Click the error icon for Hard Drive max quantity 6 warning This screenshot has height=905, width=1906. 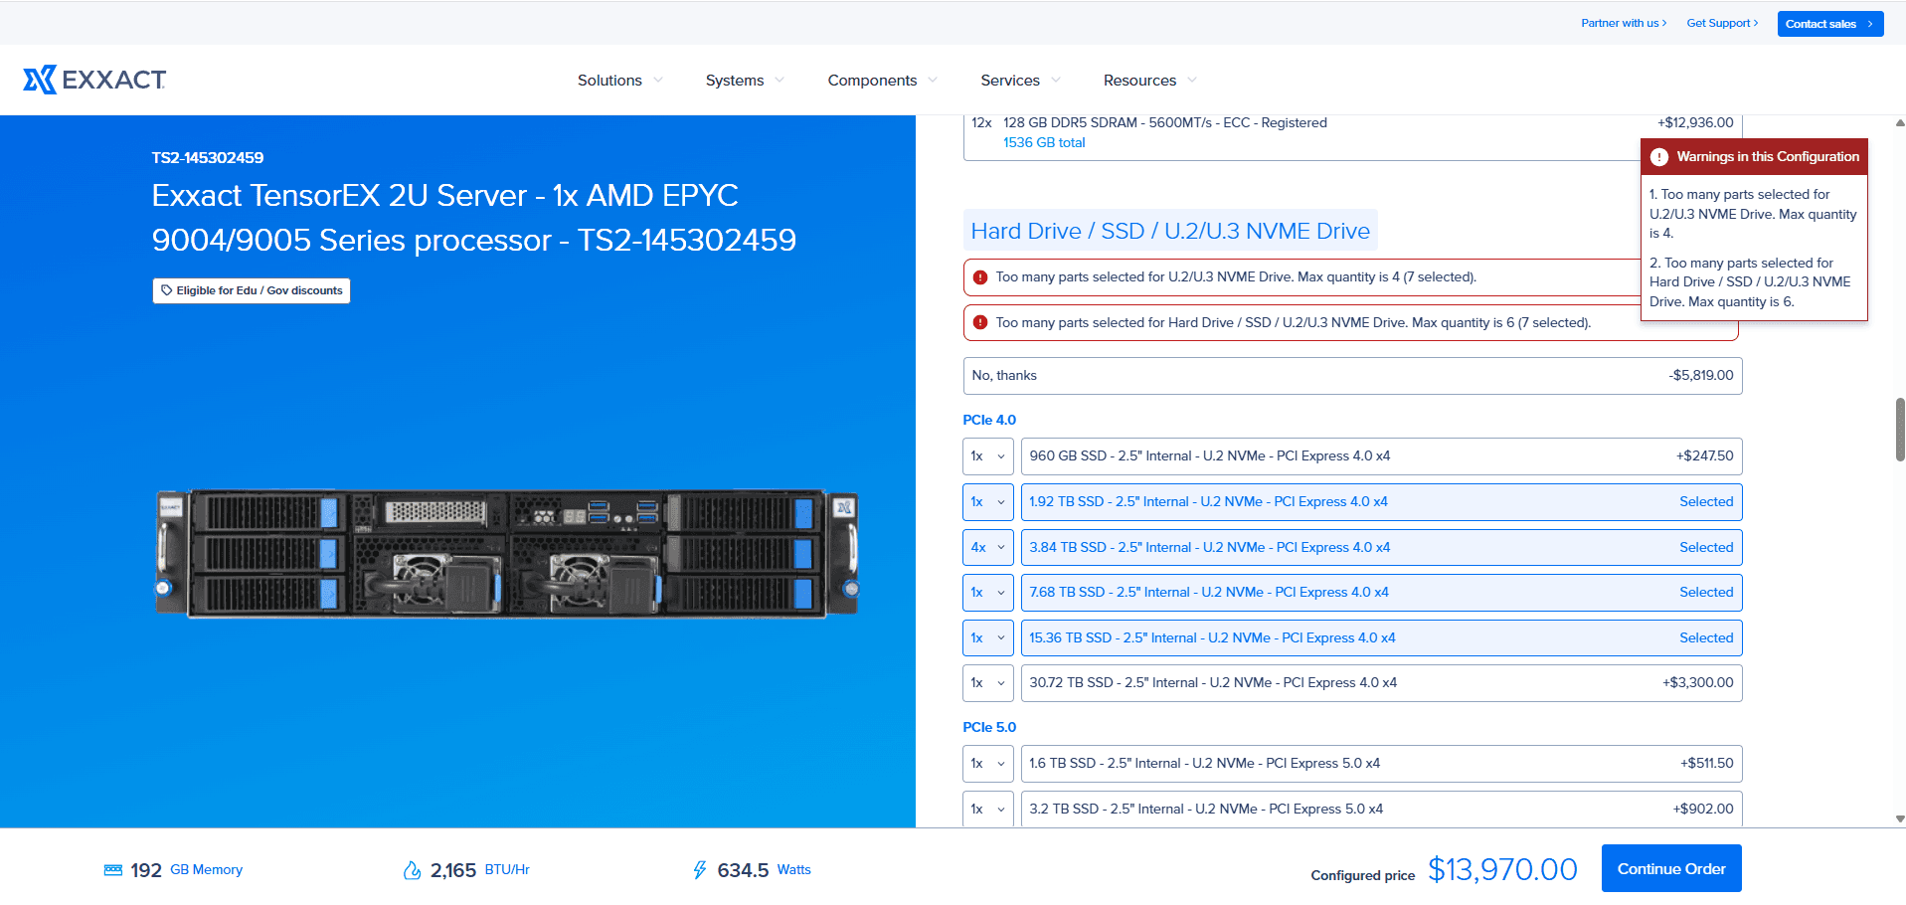pos(980,323)
